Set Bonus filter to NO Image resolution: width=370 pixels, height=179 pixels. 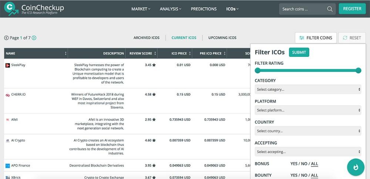(x=304, y=164)
